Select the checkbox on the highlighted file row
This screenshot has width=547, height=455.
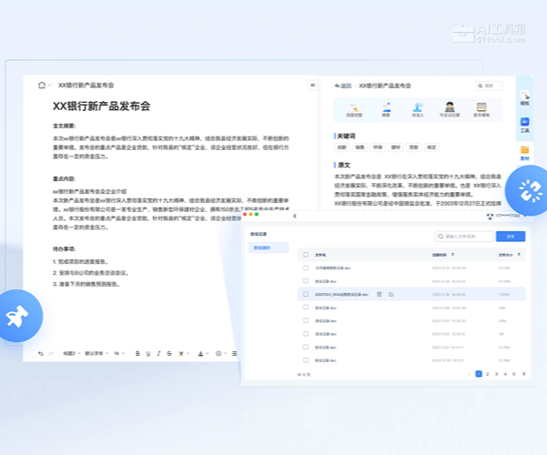click(x=305, y=294)
